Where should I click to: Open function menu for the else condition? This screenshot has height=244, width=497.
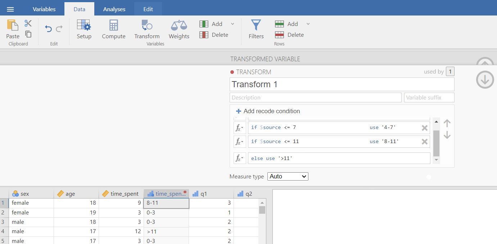click(x=240, y=158)
